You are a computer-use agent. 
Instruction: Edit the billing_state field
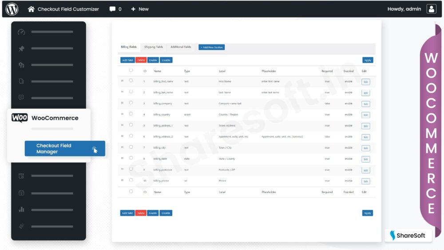coord(365,159)
